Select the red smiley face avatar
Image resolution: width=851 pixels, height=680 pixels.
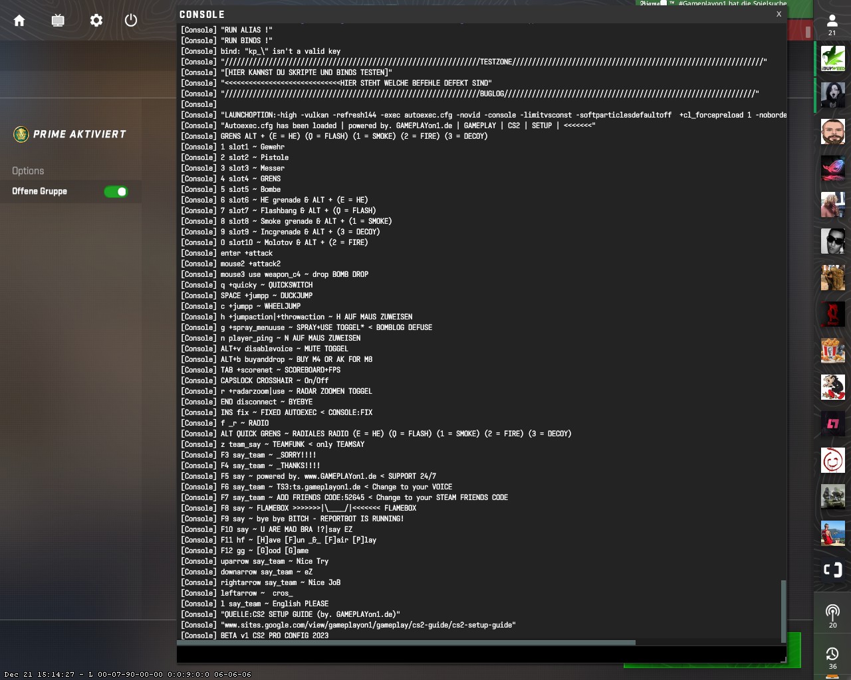(x=833, y=460)
